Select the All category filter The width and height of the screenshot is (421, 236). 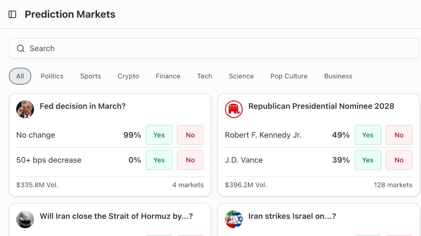tap(20, 76)
